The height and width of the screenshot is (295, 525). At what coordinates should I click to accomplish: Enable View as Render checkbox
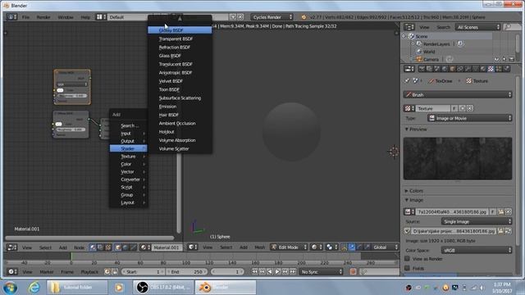407,259
